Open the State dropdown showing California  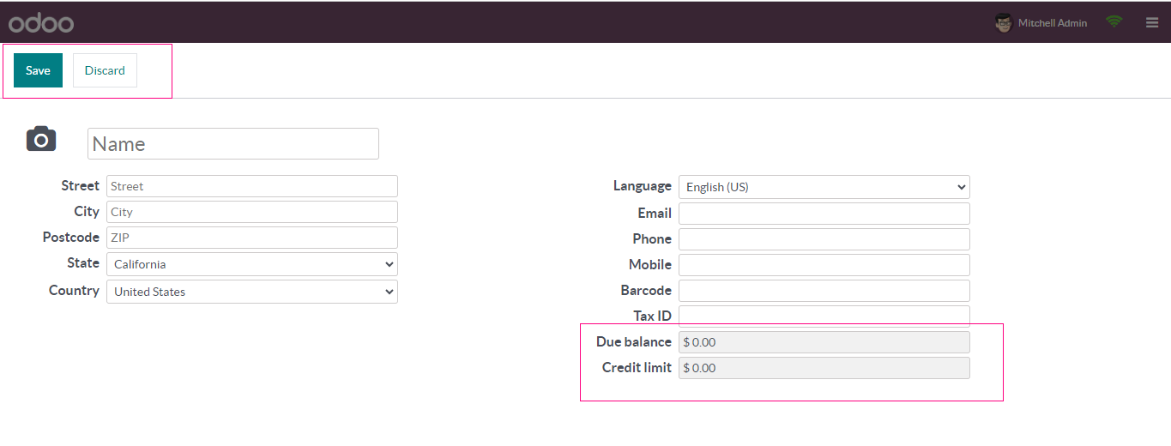251,264
